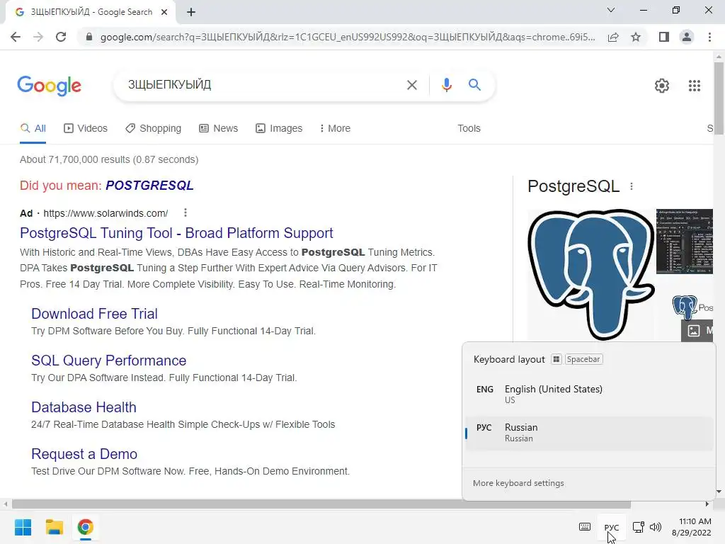The image size is (725, 544).
Task: Click the vertical scrollbar thumb
Action: tap(719, 98)
